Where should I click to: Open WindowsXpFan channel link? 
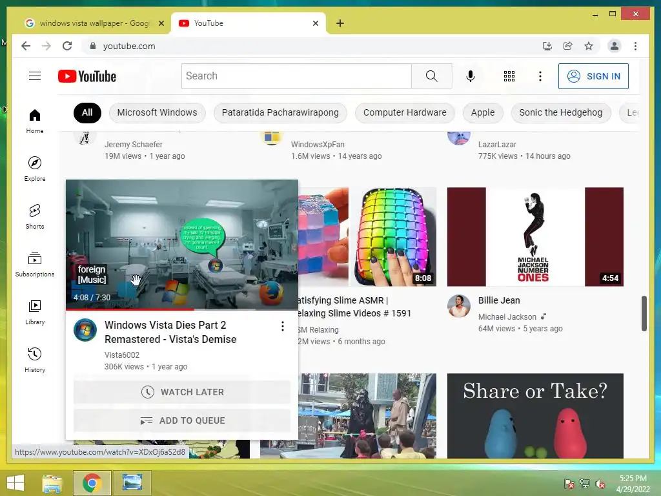click(318, 145)
